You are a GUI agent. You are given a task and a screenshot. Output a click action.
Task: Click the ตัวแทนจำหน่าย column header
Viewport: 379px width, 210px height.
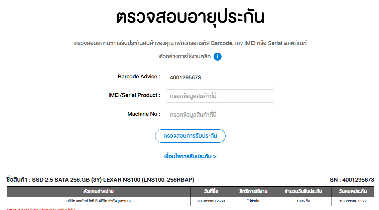click(99, 192)
